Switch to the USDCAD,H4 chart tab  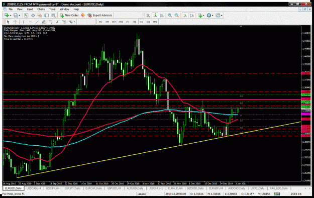pyautogui.click(x=34, y=188)
